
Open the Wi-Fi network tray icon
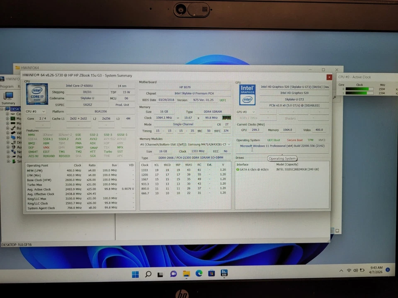(x=349, y=271)
